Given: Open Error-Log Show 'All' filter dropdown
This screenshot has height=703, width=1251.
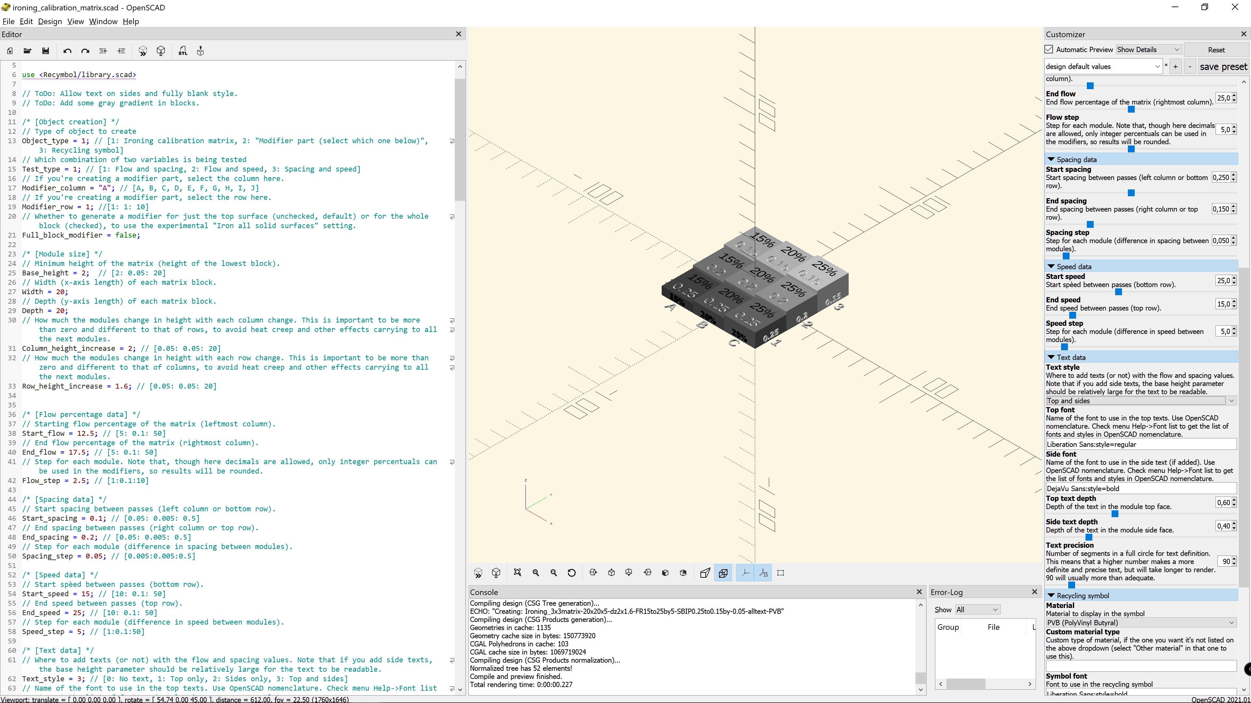Looking at the screenshot, I should (977, 610).
